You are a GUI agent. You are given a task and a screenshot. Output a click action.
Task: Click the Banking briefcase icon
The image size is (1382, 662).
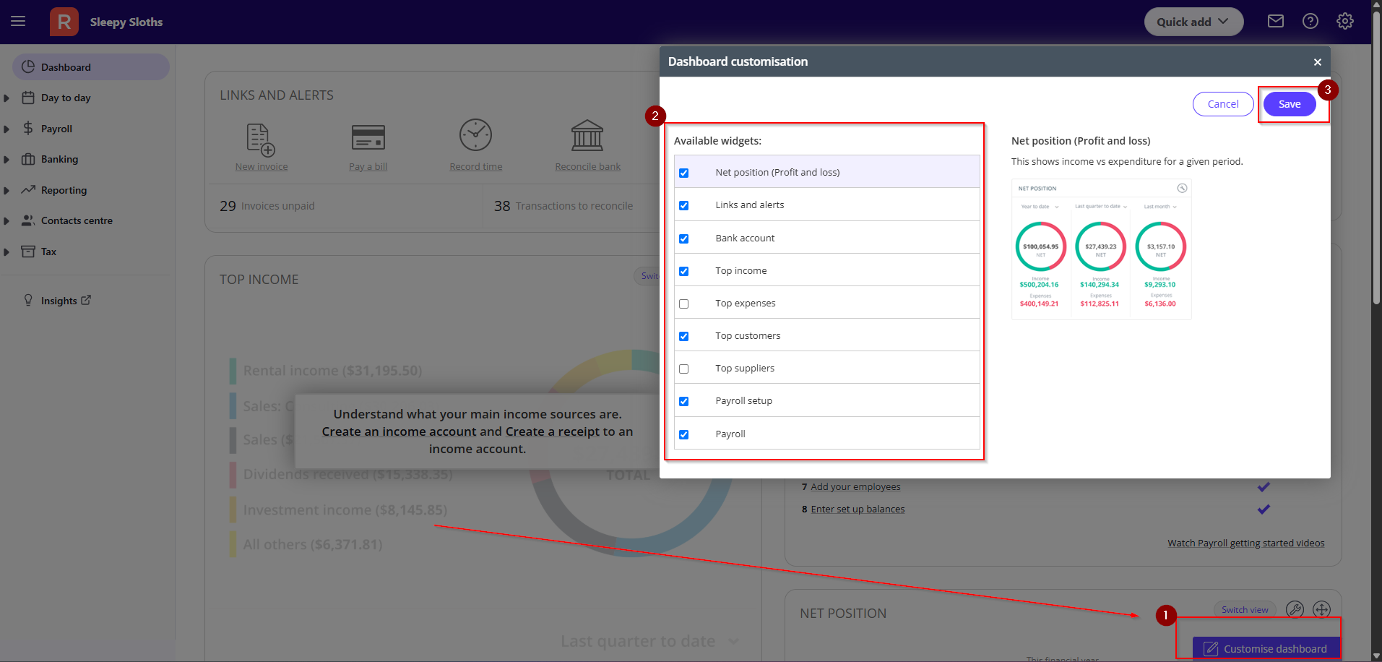tap(28, 159)
